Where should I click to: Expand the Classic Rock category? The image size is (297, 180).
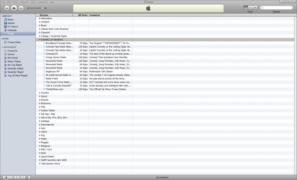click(x=40, y=29)
